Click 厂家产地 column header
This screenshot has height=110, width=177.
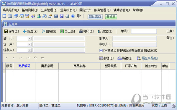point(131,66)
